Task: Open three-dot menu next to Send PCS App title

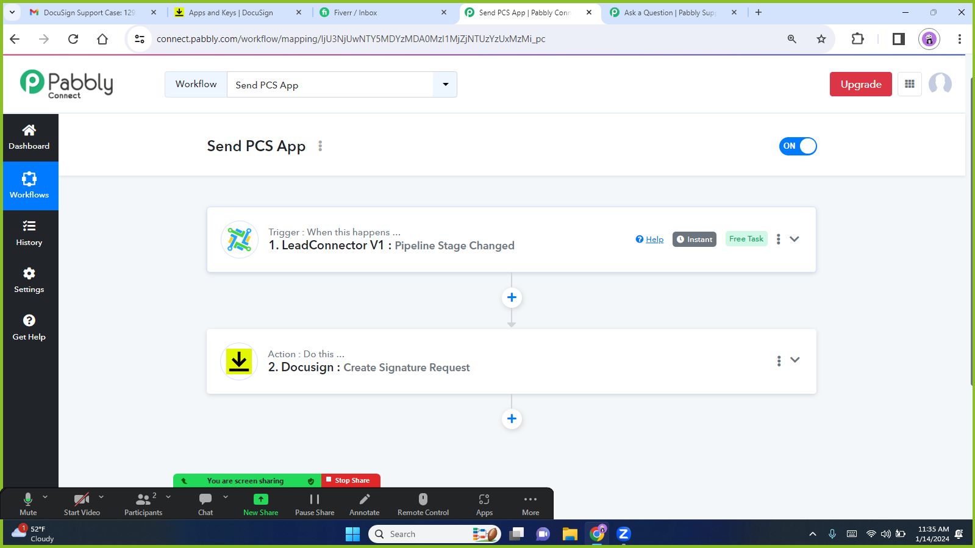Action: pos(320,146)
